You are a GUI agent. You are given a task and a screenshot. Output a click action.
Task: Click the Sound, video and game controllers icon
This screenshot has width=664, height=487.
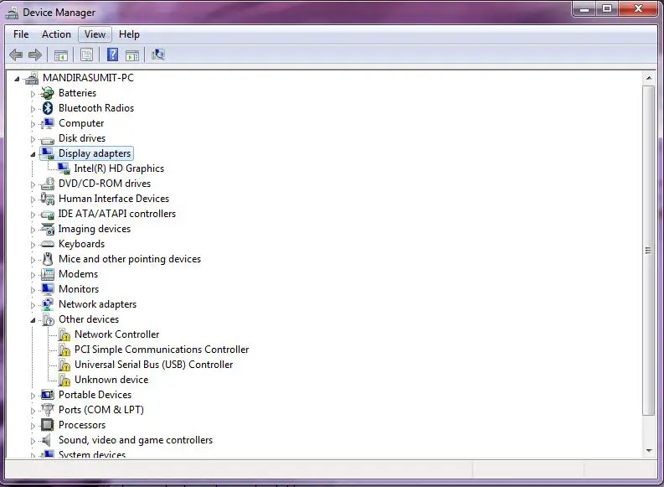click(46, 440)
